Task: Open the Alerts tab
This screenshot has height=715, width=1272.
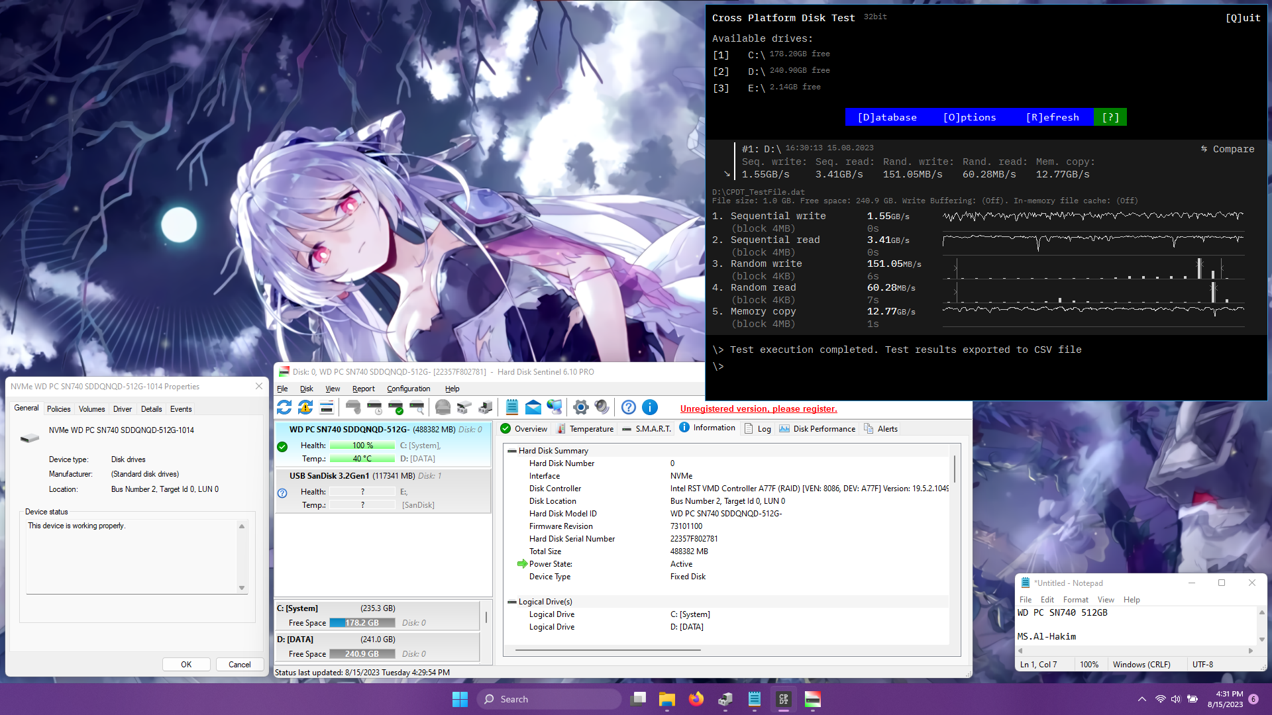Action: [x=881, y=429]
